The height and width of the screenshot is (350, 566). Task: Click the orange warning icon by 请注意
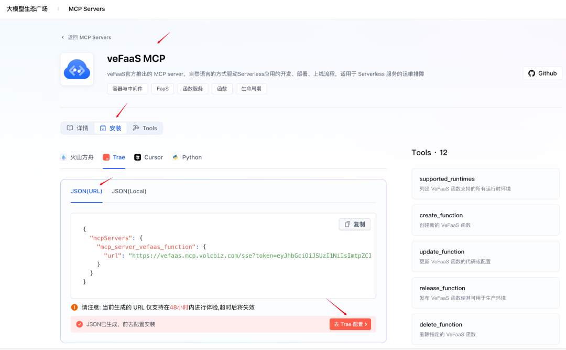point(74,307)
